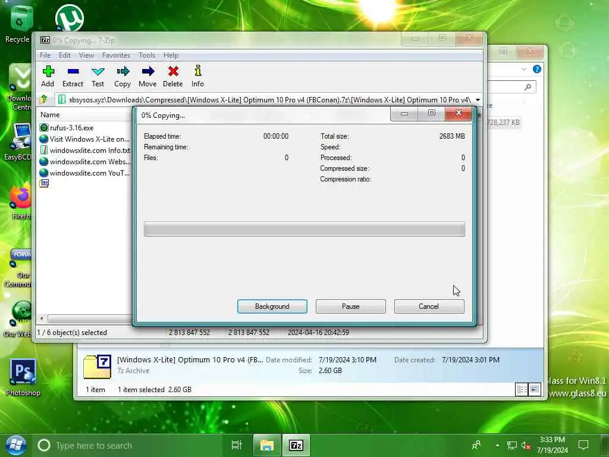Pause the copying operation
609x457 pixels.
click(351, 306)
